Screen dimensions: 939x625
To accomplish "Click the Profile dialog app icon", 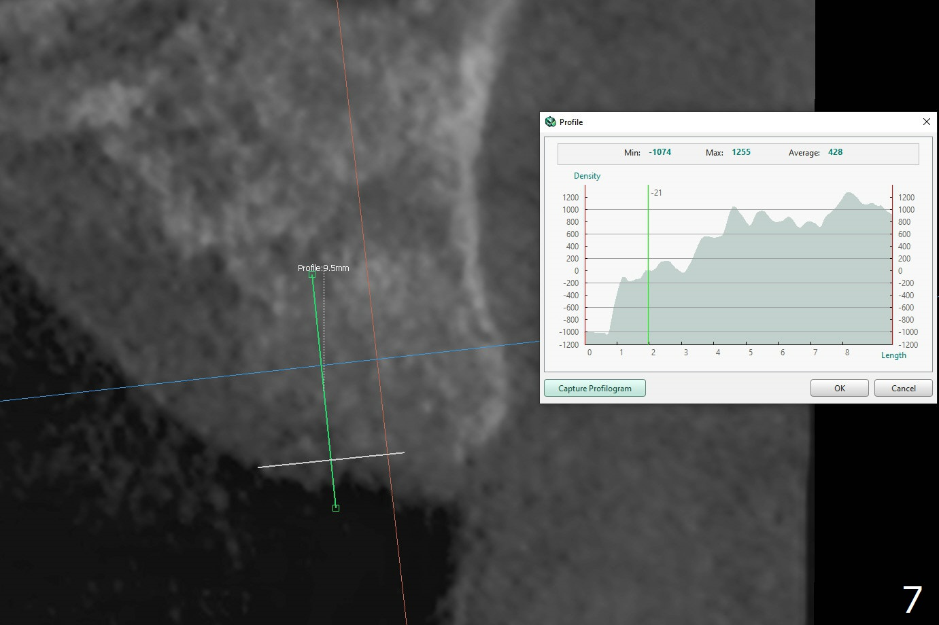I will coord(551,122).
